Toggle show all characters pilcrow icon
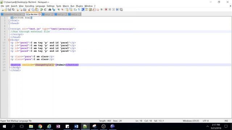 (79, 10)
